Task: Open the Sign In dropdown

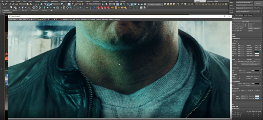Action: [x=200, y=1]
